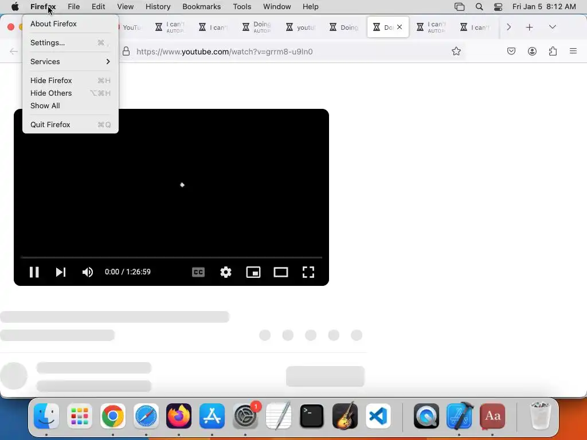
Task: Open the Edit menu
Action: click(98, 7)
